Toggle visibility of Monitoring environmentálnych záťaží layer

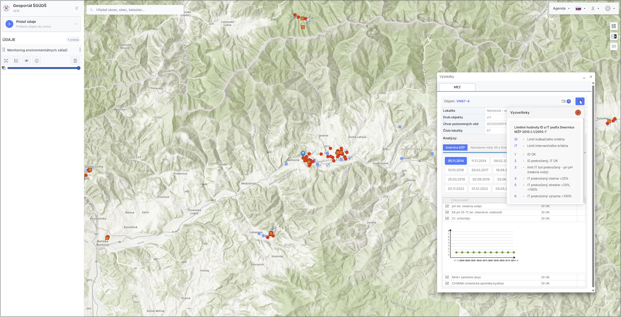pyautogui.click(x=27, y=61)
